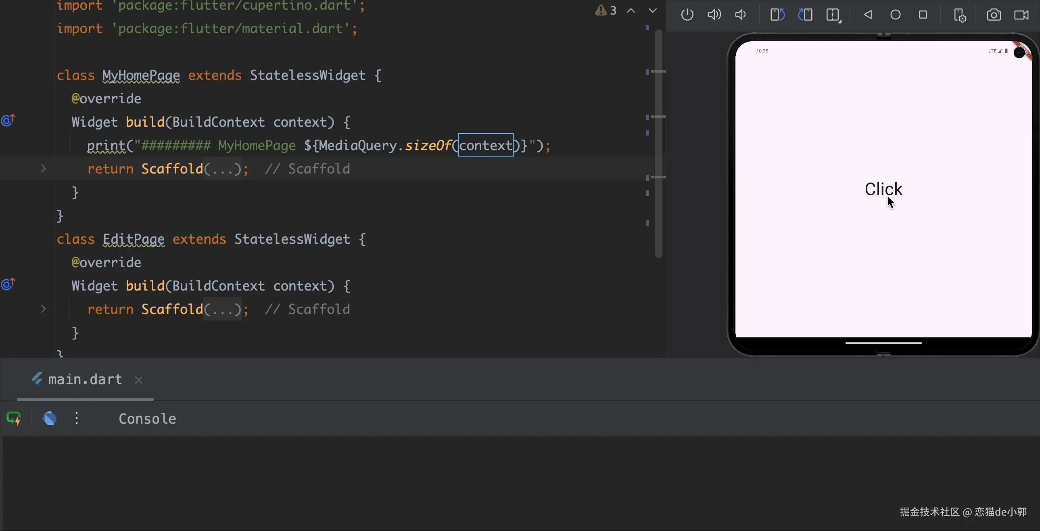The image size is (1040, 531).
Task: Close the main.dart run tab
Action: pyautogui.click(x=139, y=380)
